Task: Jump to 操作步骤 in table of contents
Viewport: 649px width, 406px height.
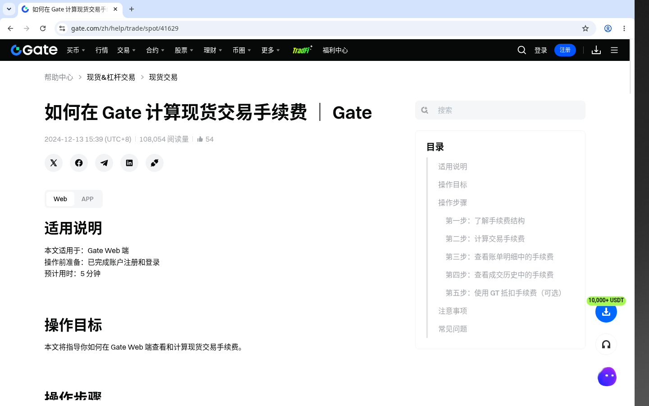Action: pyautogui.click(x=452, y=203)
